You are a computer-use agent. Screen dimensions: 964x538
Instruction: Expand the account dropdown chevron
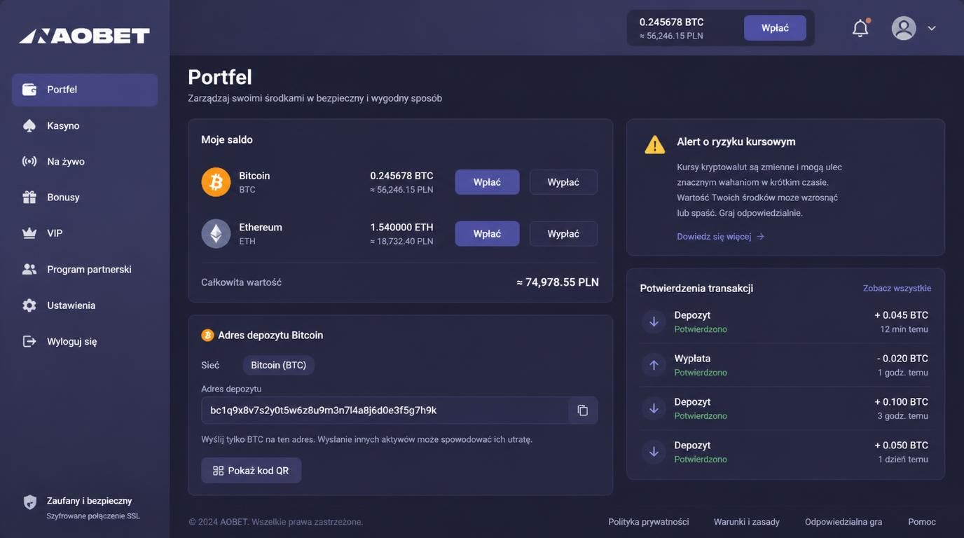click(932, 28)
